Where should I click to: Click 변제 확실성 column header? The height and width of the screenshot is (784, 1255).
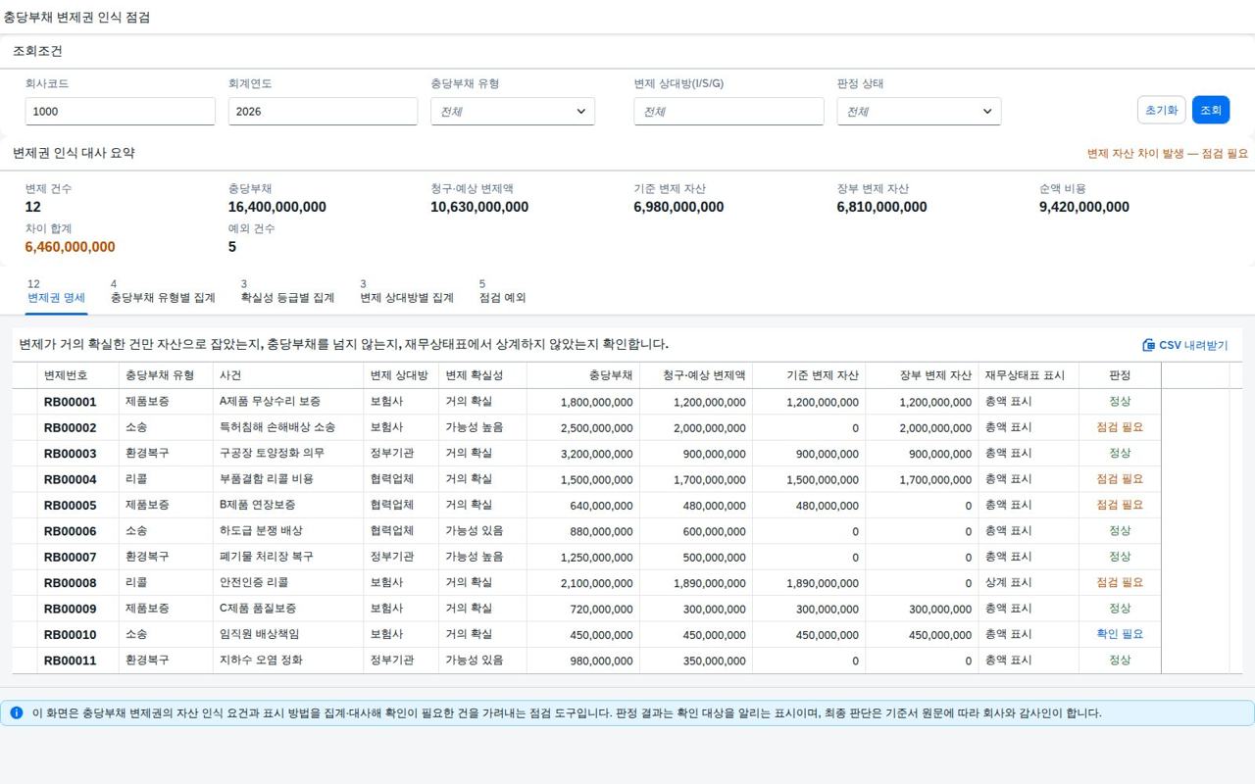pyautogui.click(x=482, y=375)
